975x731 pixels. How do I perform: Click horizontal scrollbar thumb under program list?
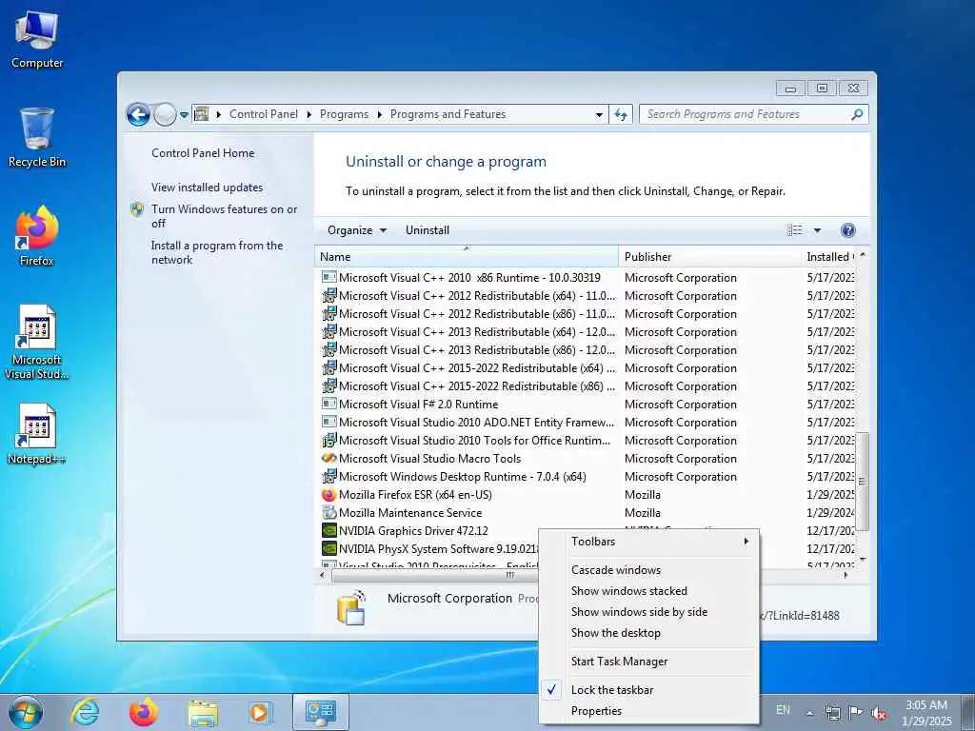(510, 576)
